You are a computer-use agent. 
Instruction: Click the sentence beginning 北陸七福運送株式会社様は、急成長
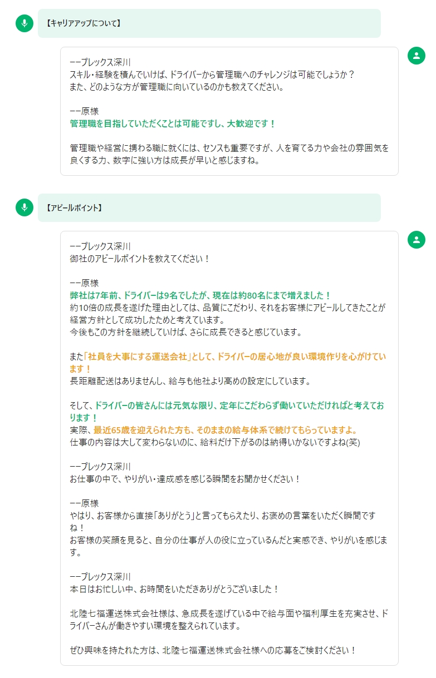coord(229,619)
